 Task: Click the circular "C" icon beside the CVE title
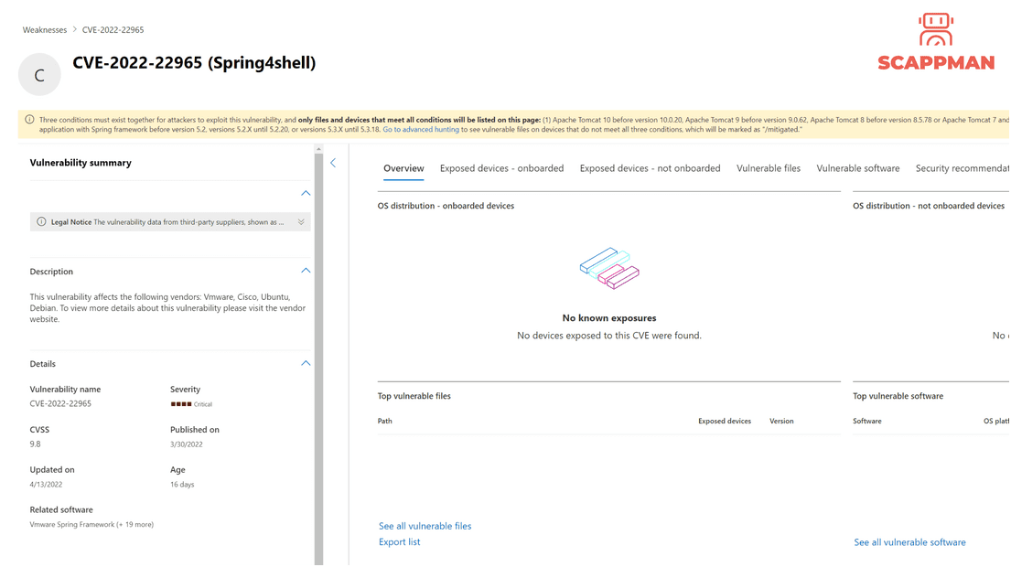(x=39, y=73)
